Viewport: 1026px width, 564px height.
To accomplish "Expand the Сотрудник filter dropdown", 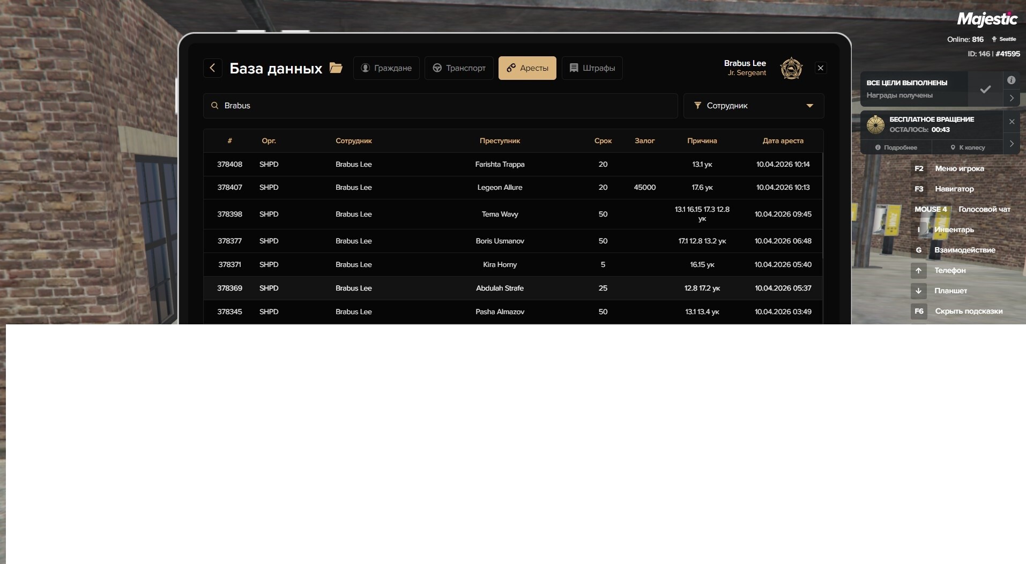I will [753, 106].
